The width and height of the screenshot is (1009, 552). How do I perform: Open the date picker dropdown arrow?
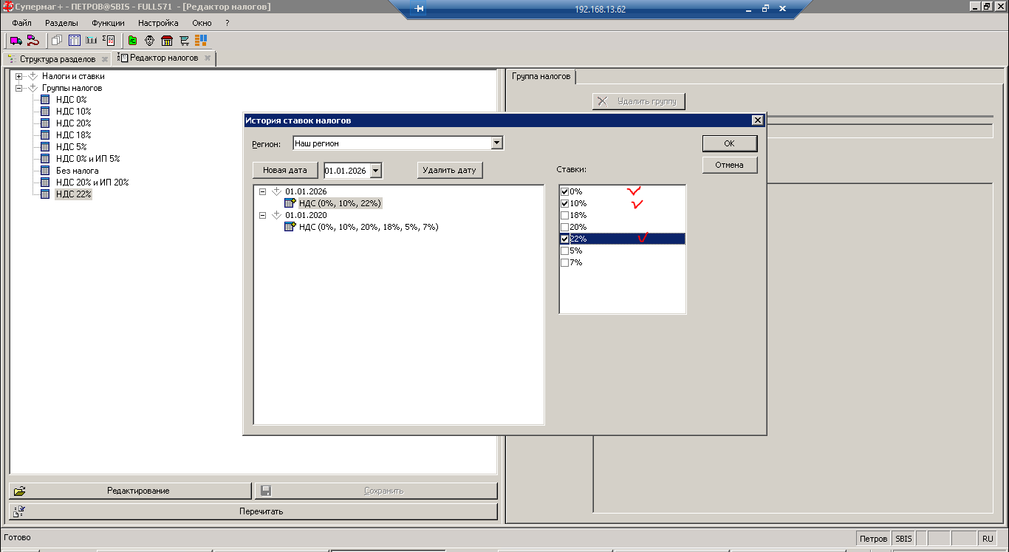pyautogui.click(x=376, y=171)
